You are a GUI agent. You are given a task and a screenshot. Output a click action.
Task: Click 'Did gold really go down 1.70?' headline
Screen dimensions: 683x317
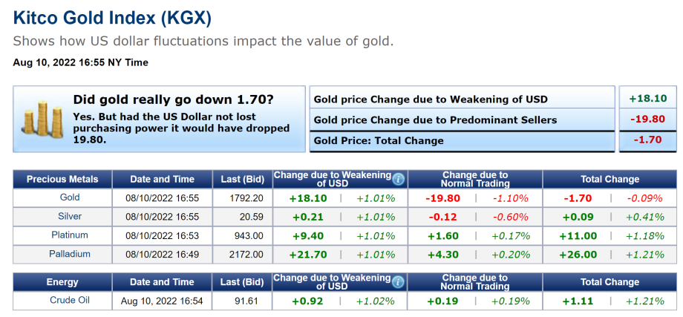173,99
